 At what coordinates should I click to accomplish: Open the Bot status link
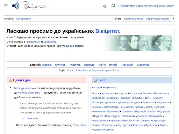click(x=83, y=70)
